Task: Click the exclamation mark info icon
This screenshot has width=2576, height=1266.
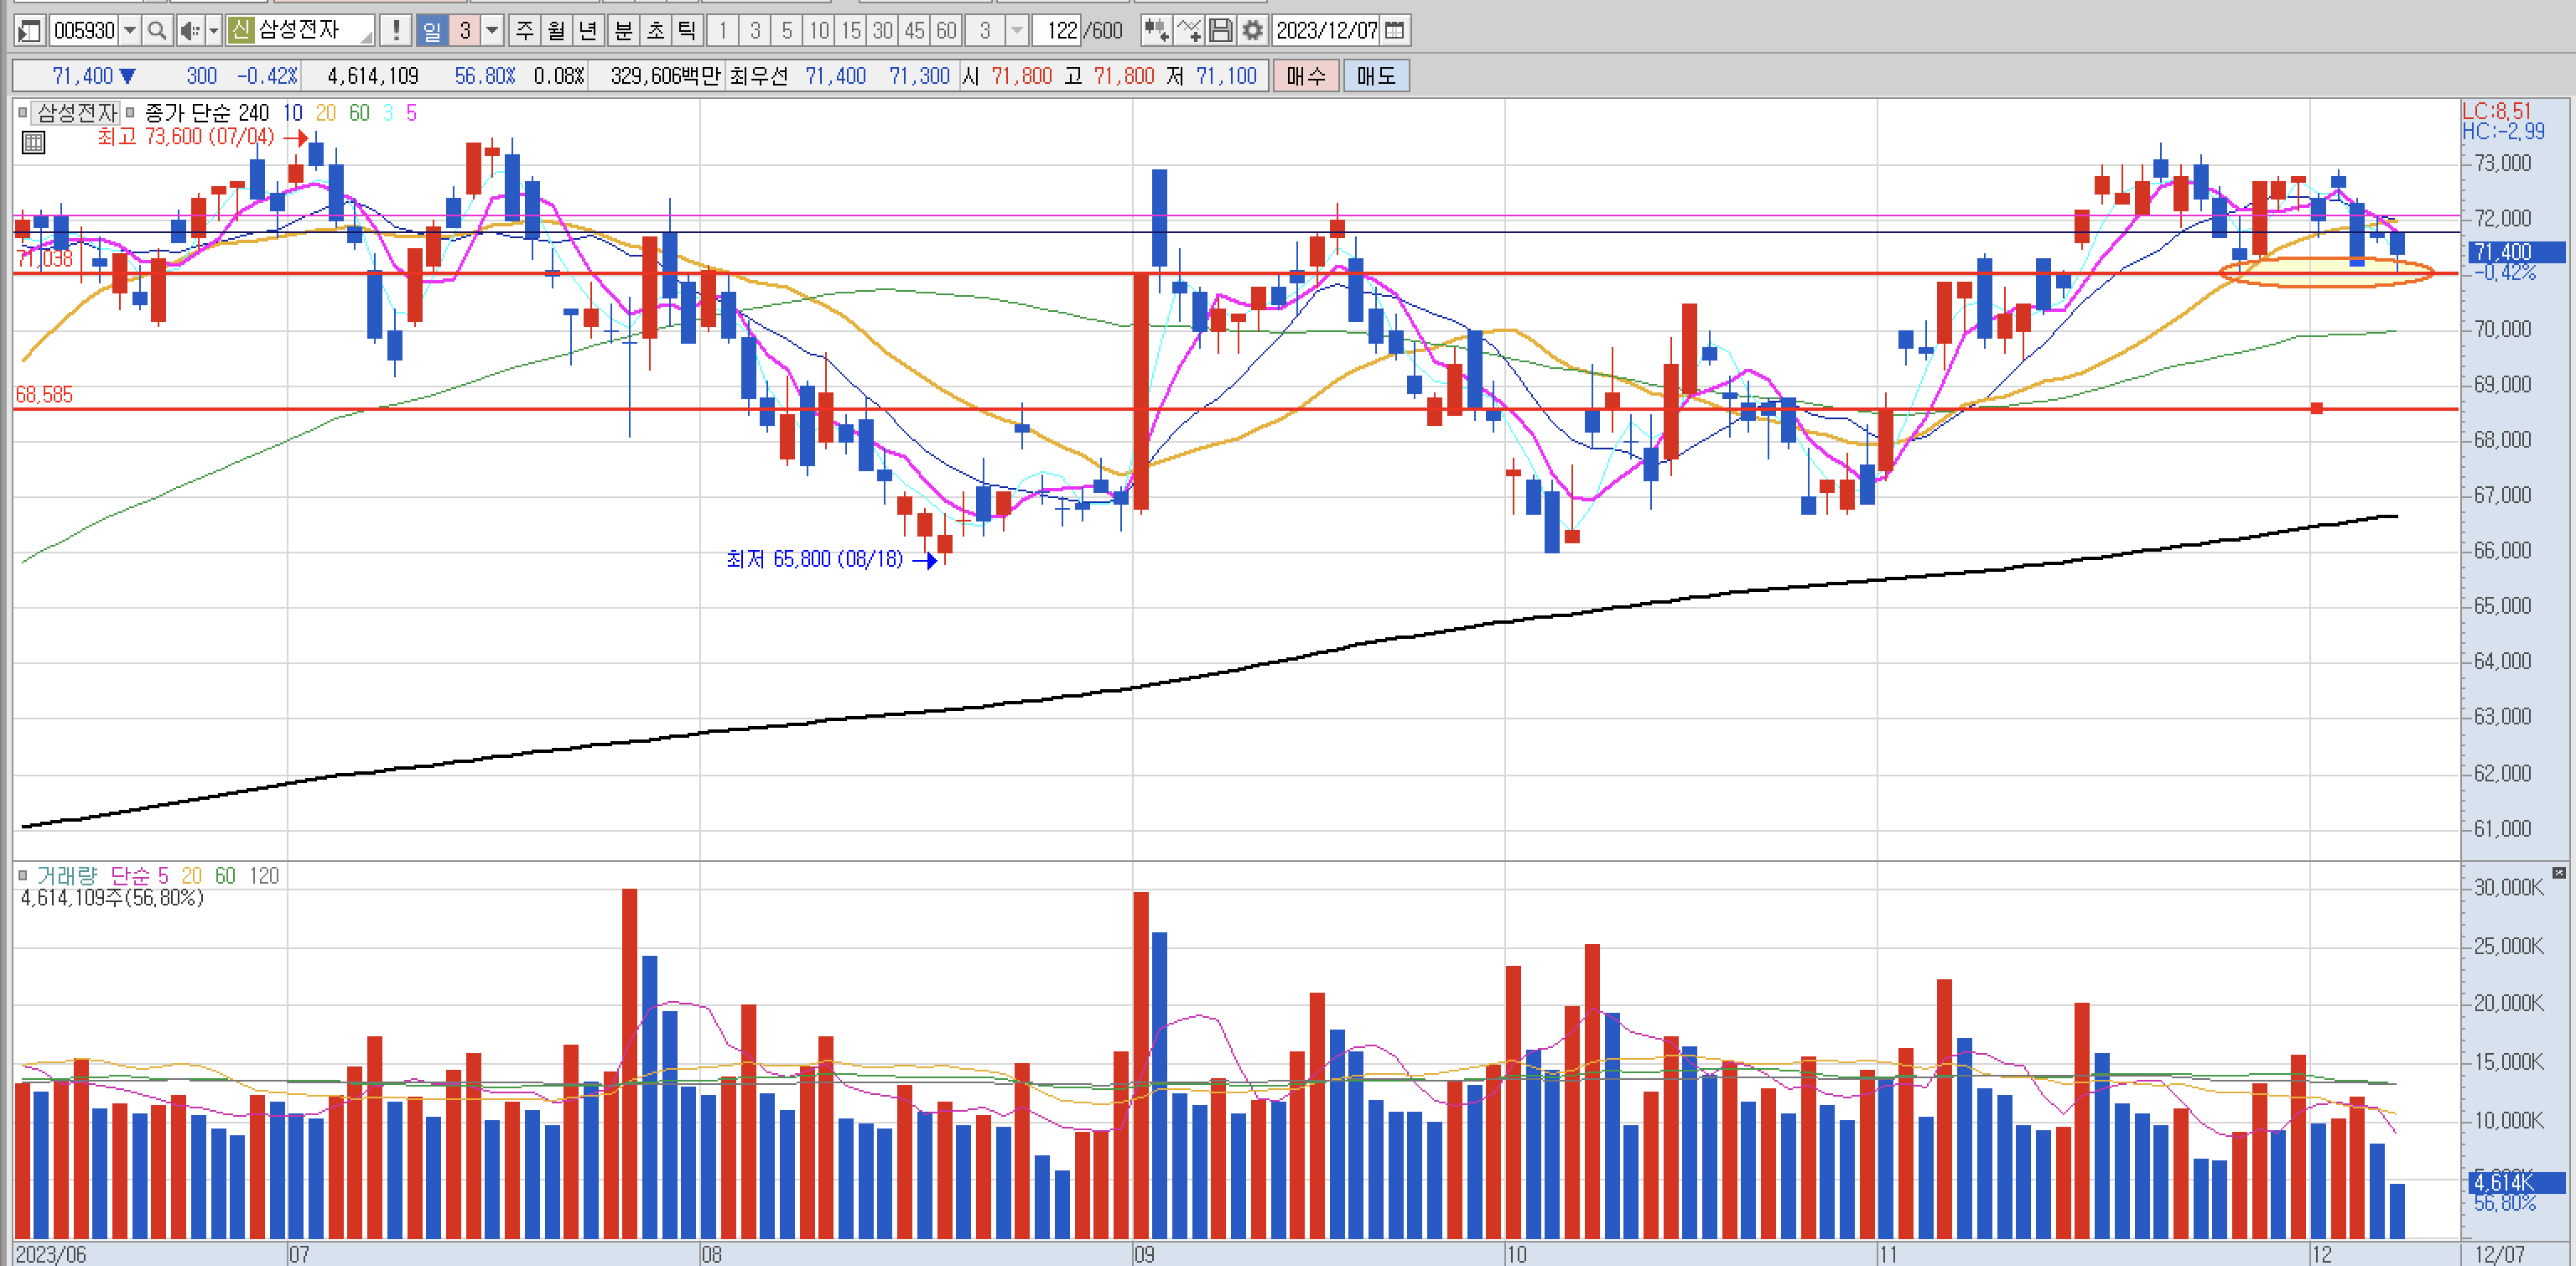Action: (396, 30)
